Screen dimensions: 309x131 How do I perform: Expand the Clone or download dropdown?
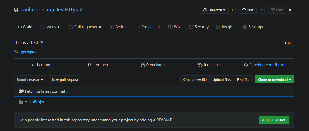click(x=274, y=80)
